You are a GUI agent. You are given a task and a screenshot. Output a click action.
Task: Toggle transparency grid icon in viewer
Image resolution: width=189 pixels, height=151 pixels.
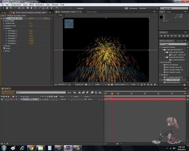[x=112, y=85]
